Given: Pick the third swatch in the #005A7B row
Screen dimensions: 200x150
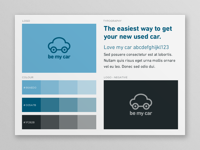Looking at the screenshot, I should click(x=68, y=105).
